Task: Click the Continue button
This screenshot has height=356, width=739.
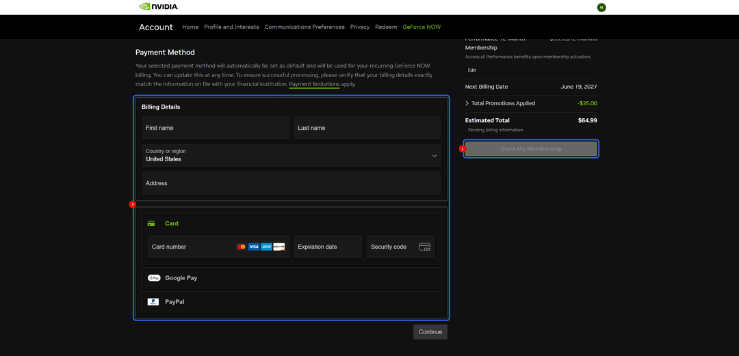Action: tap(430, 331)
